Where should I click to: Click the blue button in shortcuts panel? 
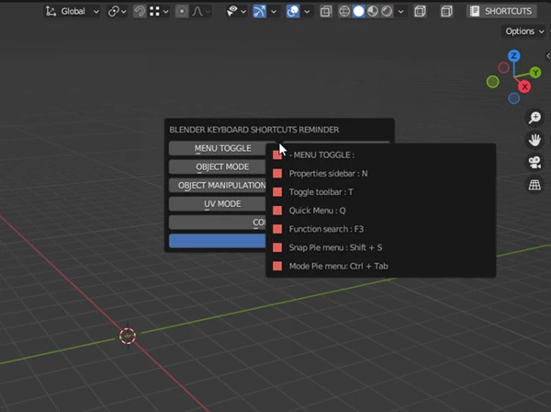(x=218, y=241)
